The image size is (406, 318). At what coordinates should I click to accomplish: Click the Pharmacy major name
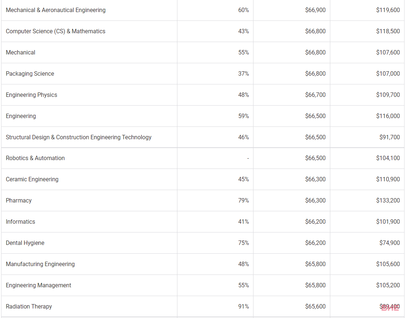click(x=19, y=201)
